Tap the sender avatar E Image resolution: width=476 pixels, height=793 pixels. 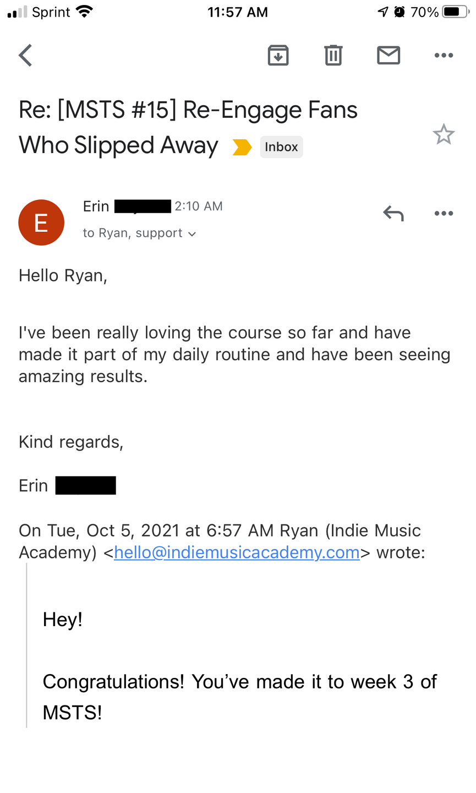41,222
